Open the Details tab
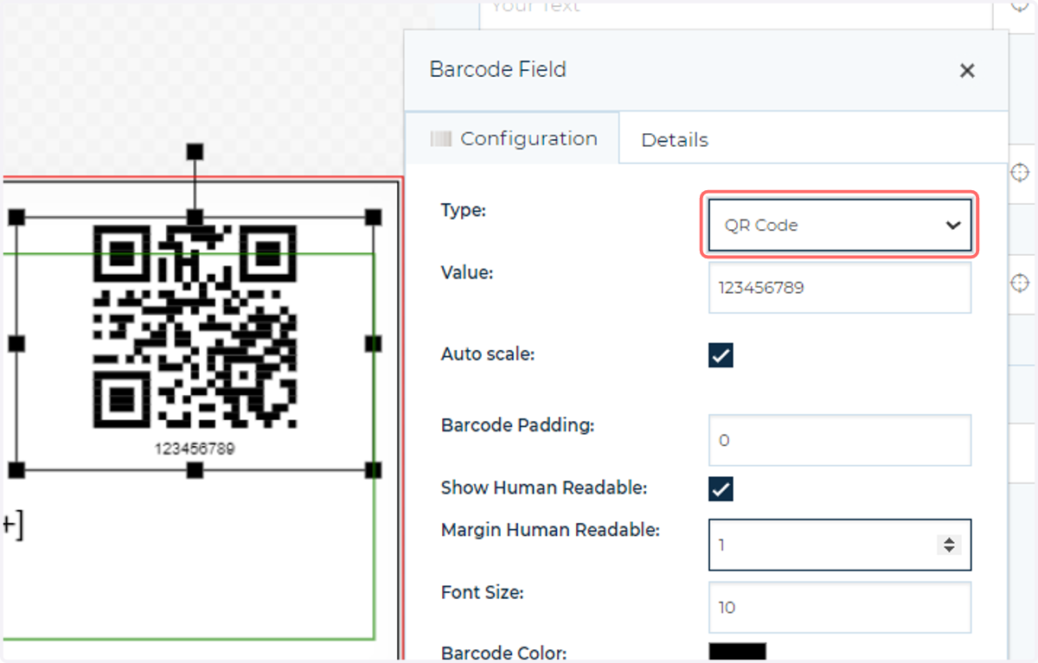The width and height of the screenshot is (1038, 663). pos(675,139)
